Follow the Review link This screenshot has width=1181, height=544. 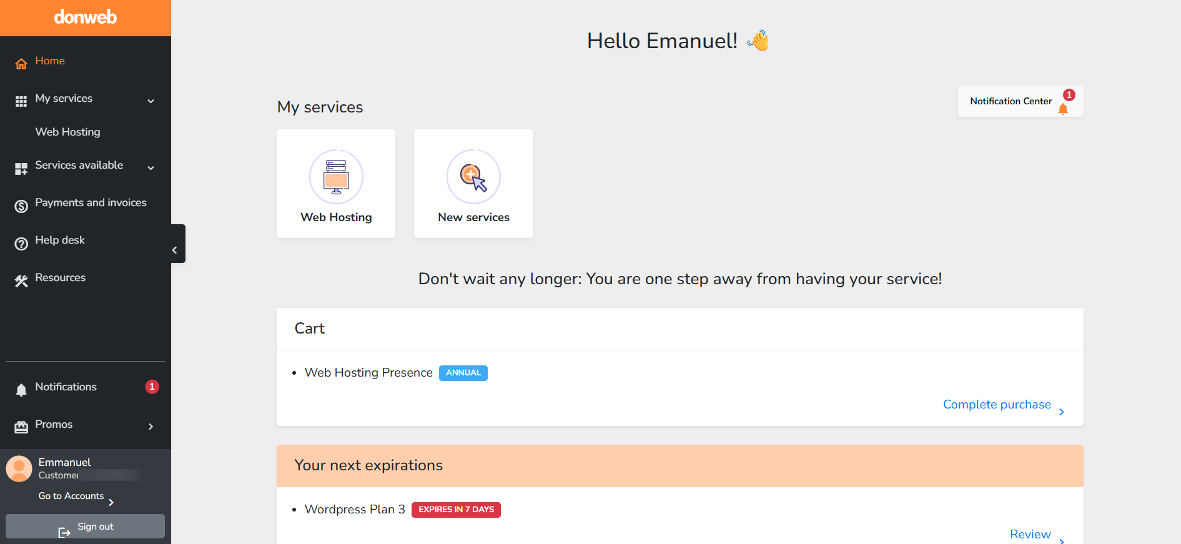[1030, 534]
